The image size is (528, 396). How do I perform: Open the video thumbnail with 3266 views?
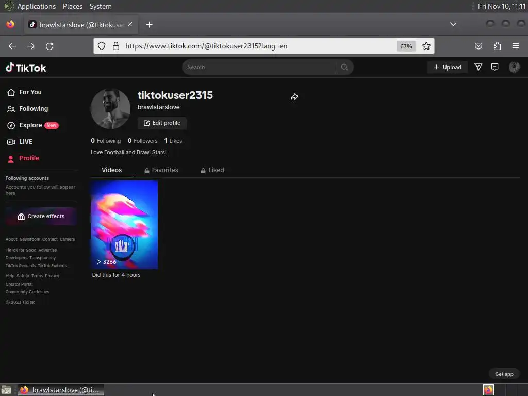pyautogui.click(x=124, y=225)
